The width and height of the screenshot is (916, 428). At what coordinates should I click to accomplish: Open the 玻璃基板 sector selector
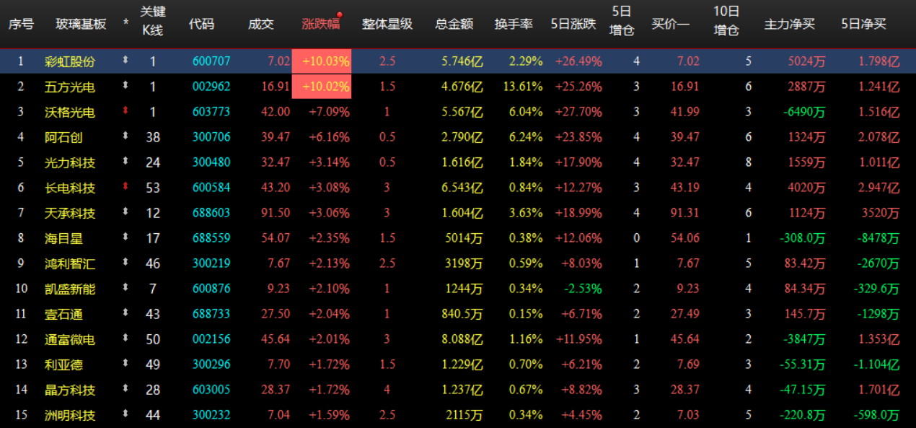coord(82,22)
